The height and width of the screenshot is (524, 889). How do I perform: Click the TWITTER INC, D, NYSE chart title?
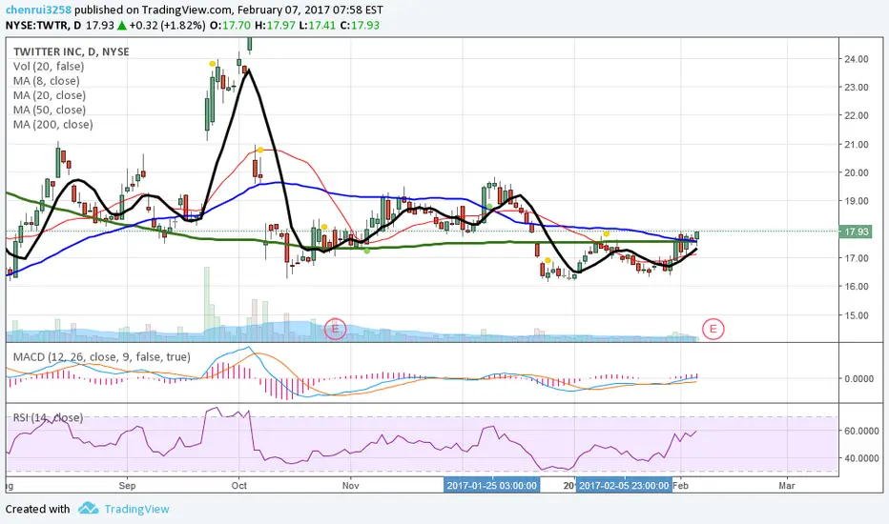(72, 51)
